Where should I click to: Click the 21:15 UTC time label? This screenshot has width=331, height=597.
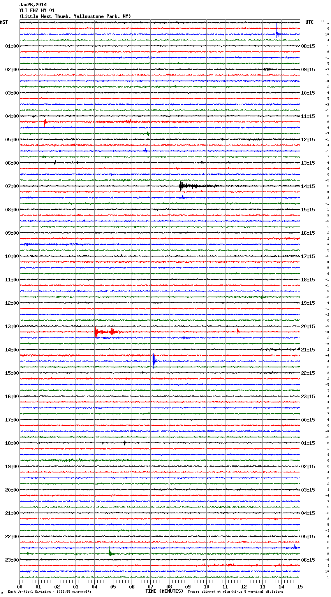[x=308, y=350]
